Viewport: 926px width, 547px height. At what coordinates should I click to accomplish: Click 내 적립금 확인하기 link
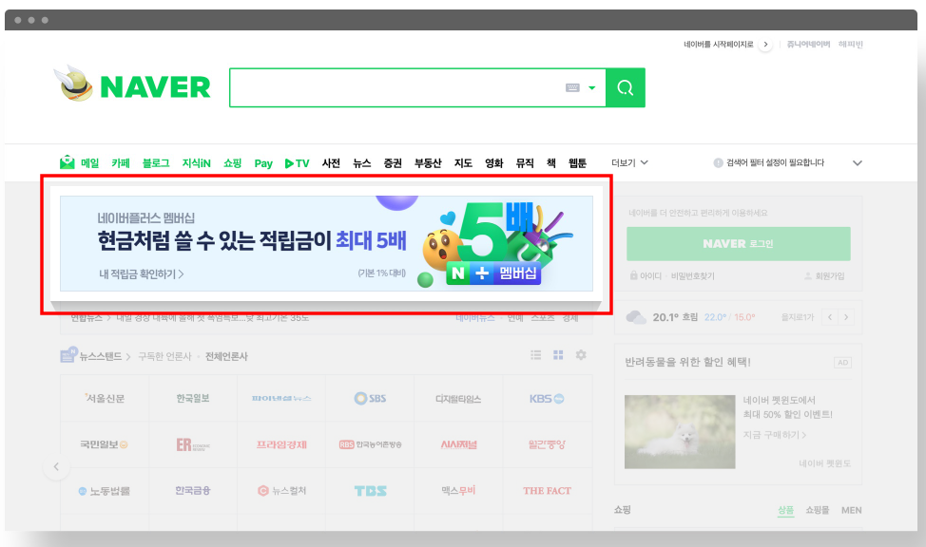pos(141,273)
